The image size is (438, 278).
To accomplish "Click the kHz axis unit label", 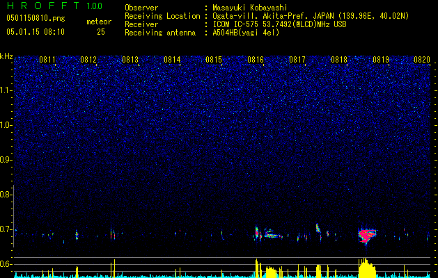I will pos(6,56).
